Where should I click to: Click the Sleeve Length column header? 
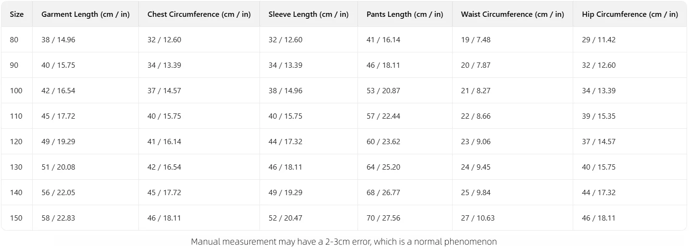(308, 14)
